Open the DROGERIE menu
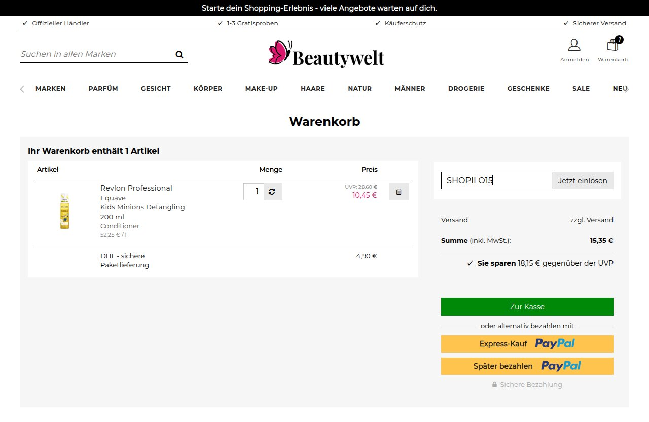 [466, 89]
